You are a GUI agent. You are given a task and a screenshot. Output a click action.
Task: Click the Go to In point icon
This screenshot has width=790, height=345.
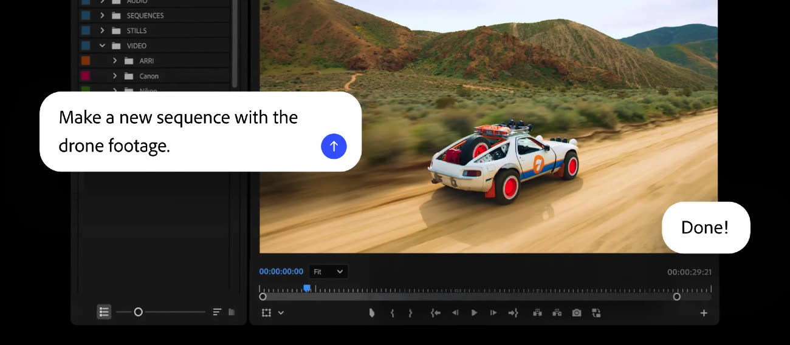[435, 313]
